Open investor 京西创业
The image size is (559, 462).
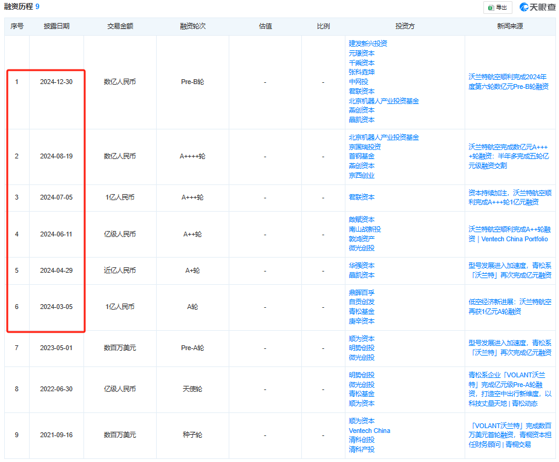click(x=362, y=175)
